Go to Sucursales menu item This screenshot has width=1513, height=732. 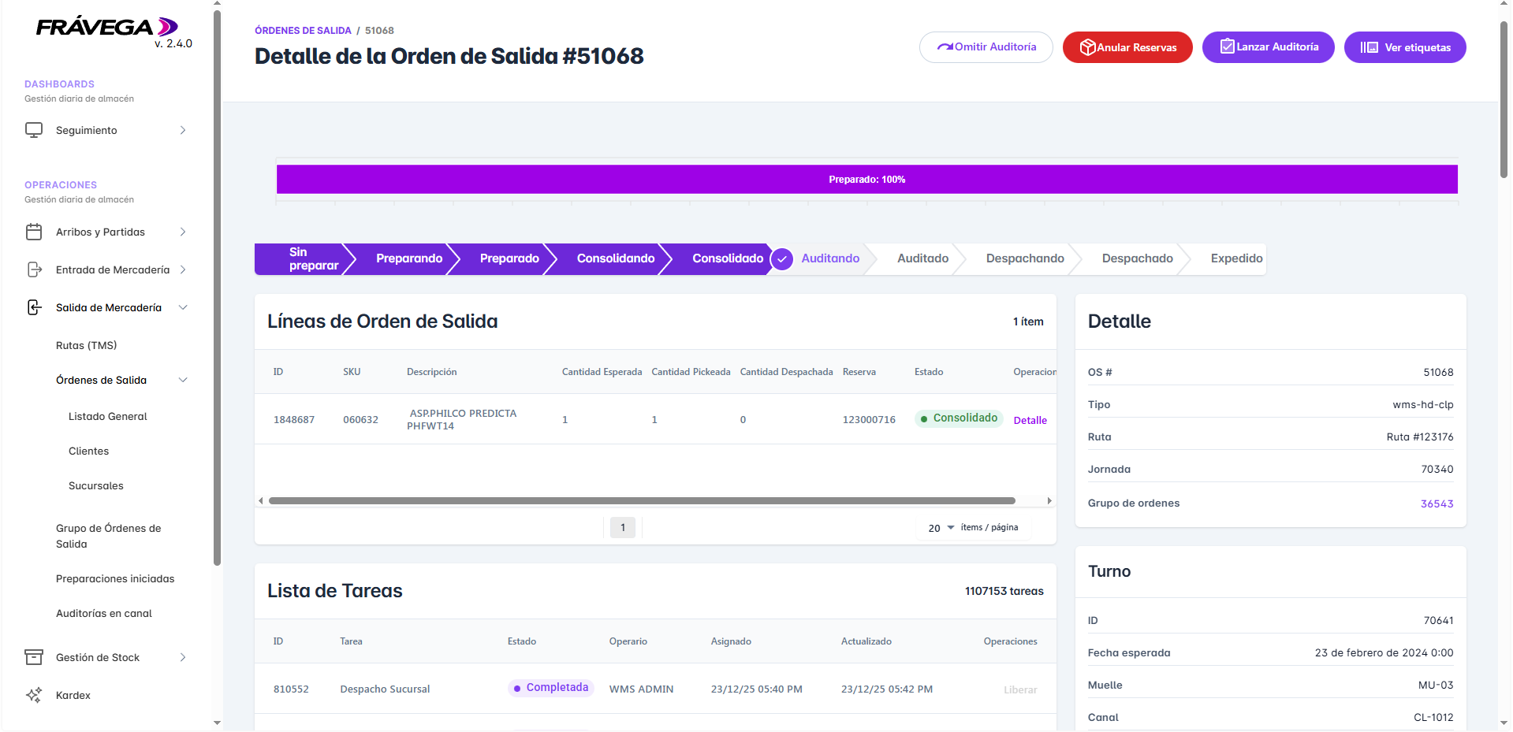(x=95, y=485)
